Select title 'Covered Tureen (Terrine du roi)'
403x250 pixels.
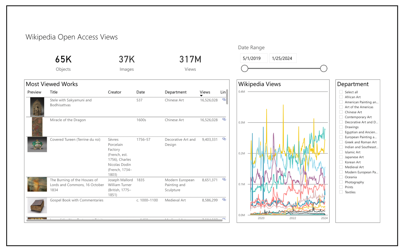click(75, 139)
